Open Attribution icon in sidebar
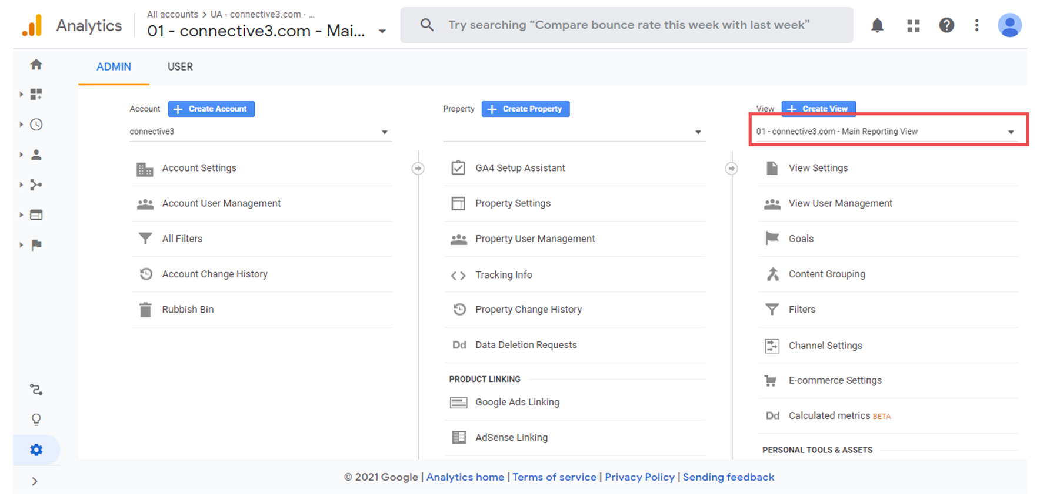The width and height of the screenshot is (1040, 503). click(36, 390)
